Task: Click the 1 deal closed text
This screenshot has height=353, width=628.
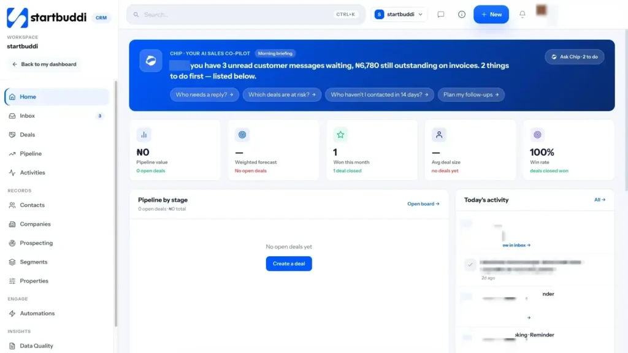Action: (347, 171)
